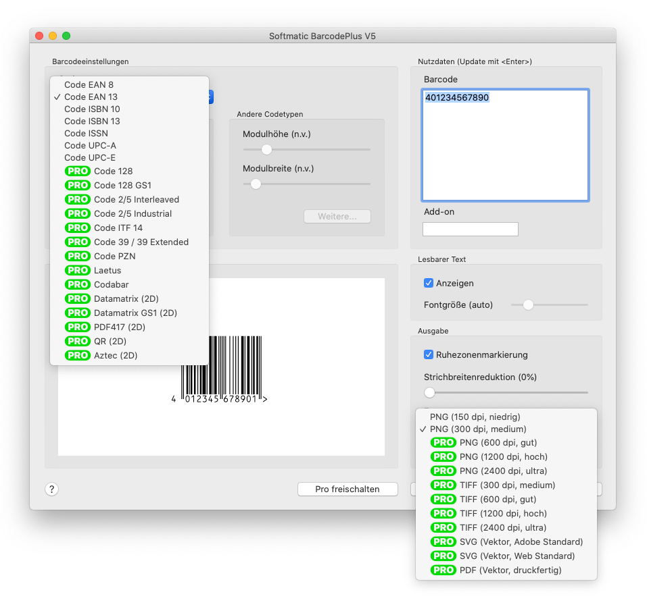Click the Strichbreitenreduktion slider handle
This screenshot has height=611, width=647.
[429, 392]
